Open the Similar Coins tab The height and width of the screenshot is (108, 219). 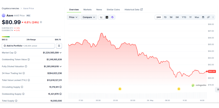tap(113, 9)
